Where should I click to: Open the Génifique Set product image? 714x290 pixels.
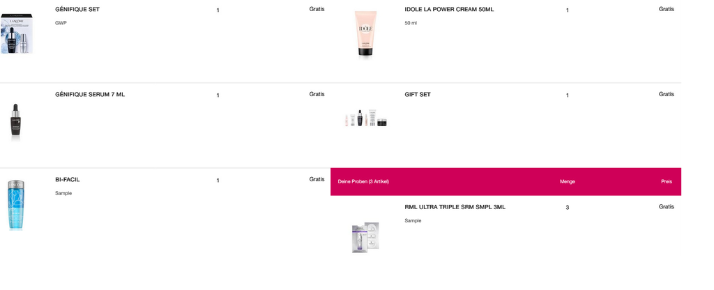point(17,33)
